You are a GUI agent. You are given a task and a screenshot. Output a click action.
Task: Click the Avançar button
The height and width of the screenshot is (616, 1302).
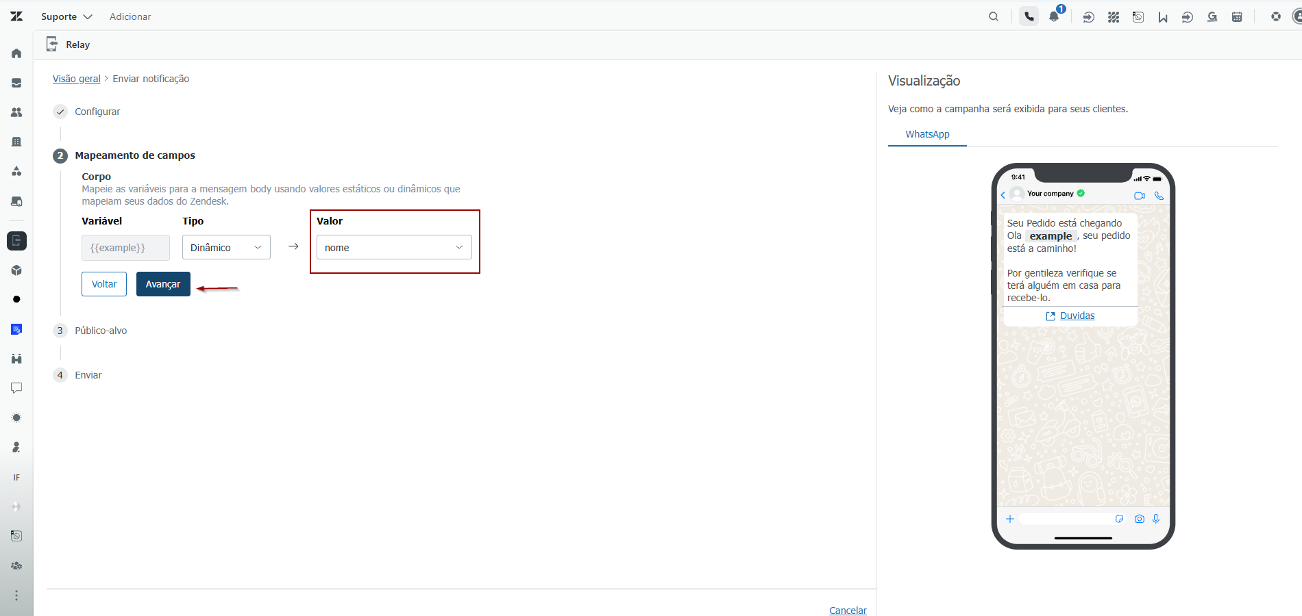click(x=163, y=284)
